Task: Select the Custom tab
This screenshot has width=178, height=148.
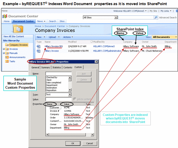Action: pos(78,67)
